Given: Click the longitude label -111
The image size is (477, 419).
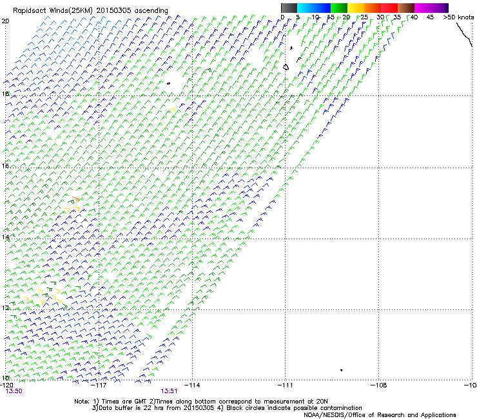Looking at the screenshot, I should coord(286,385).
